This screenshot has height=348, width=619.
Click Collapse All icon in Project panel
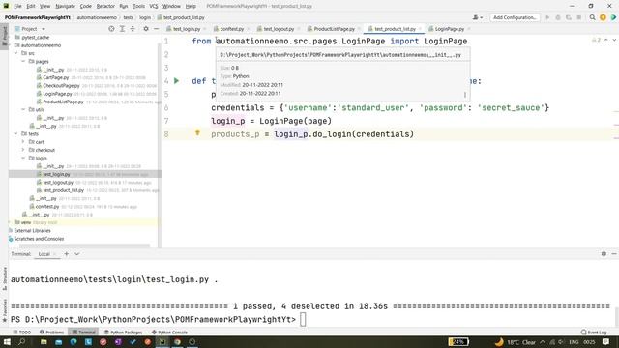tap(133, 29)
